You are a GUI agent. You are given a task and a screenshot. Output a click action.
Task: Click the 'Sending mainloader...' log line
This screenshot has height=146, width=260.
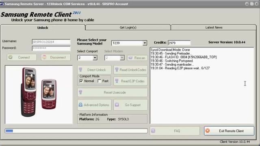tap(172, 64)
